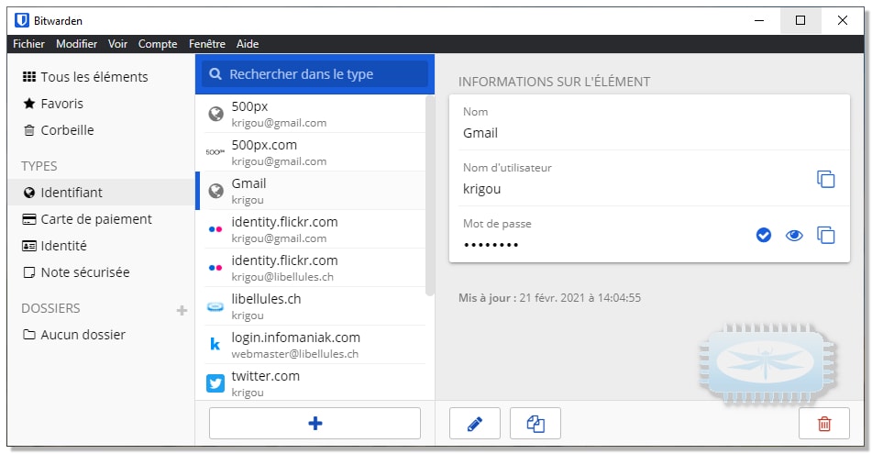872x454 pixels.
Task: Open the Fenêtre menu
Action: click(207, 44)
